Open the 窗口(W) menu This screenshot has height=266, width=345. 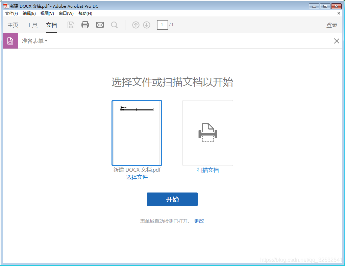click(x=66, y=13)
